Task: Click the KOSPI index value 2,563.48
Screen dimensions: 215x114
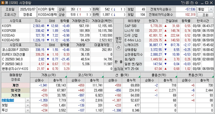Action: (39, 26)
